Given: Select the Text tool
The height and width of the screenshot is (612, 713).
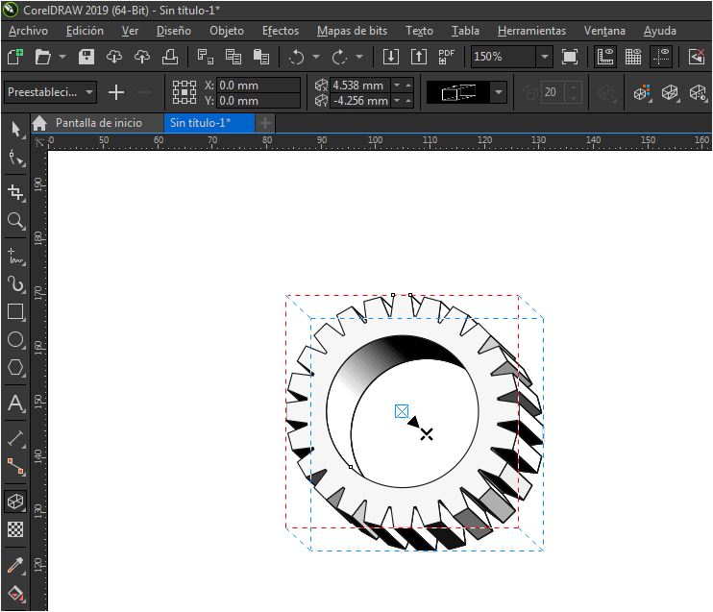Looking at the screenshot, I should point(16,404).
